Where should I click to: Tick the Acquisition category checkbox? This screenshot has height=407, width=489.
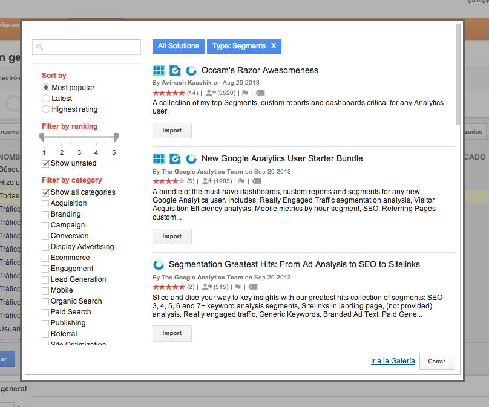(x=46, y=203)
